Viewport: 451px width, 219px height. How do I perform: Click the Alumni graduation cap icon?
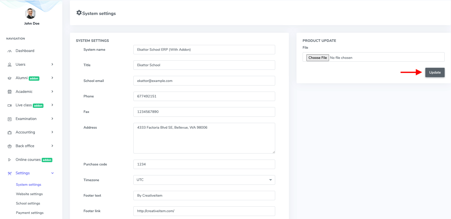10,78
